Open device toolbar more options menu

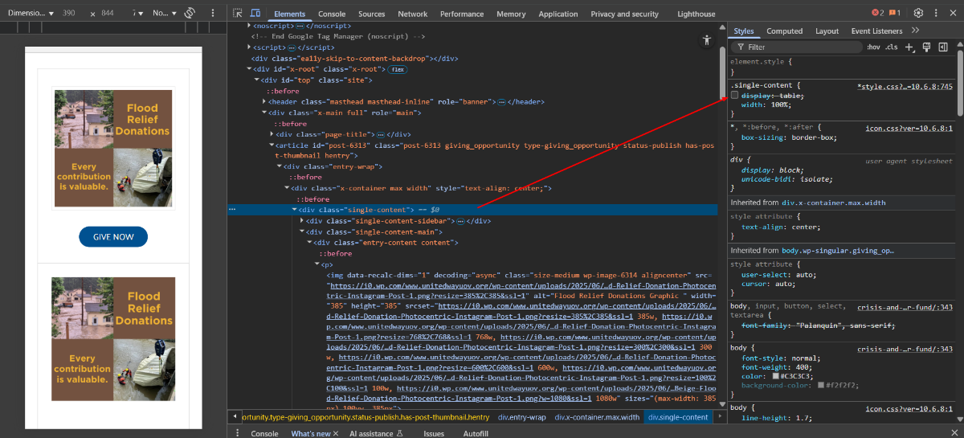212,14
